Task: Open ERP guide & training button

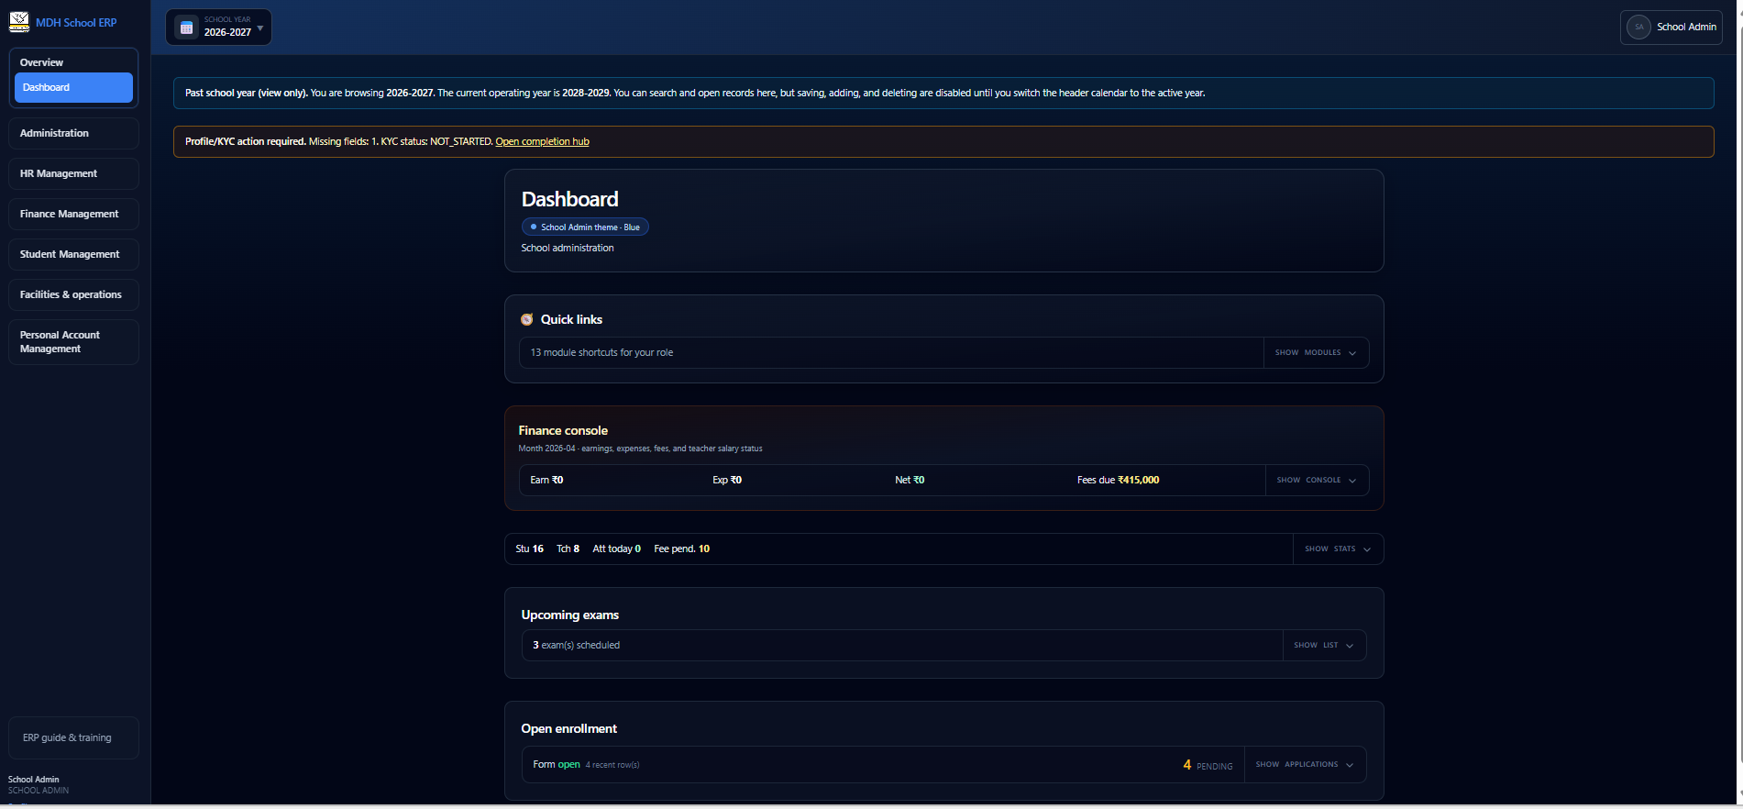Action: (73, 738)
